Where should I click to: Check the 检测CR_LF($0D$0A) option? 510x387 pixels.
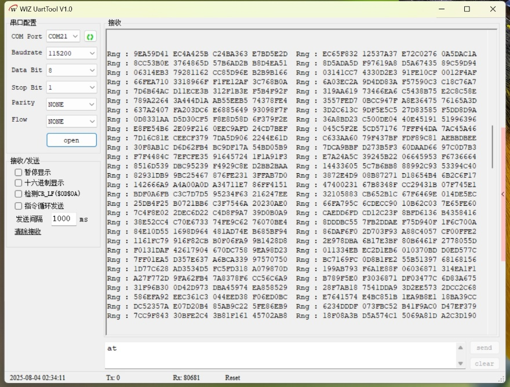pyautogui.click(x=19, y=194)
